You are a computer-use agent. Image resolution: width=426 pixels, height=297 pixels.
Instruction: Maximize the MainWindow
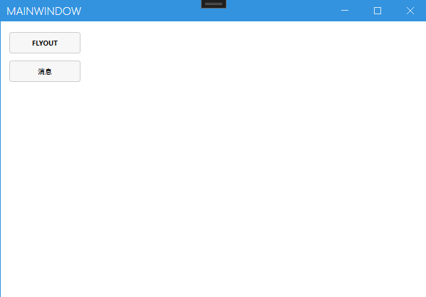pyautogui.click(x=378, y=11)
